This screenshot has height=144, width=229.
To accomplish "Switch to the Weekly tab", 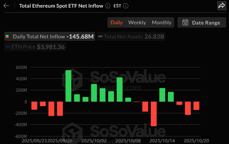I will (x=137, y=23).
